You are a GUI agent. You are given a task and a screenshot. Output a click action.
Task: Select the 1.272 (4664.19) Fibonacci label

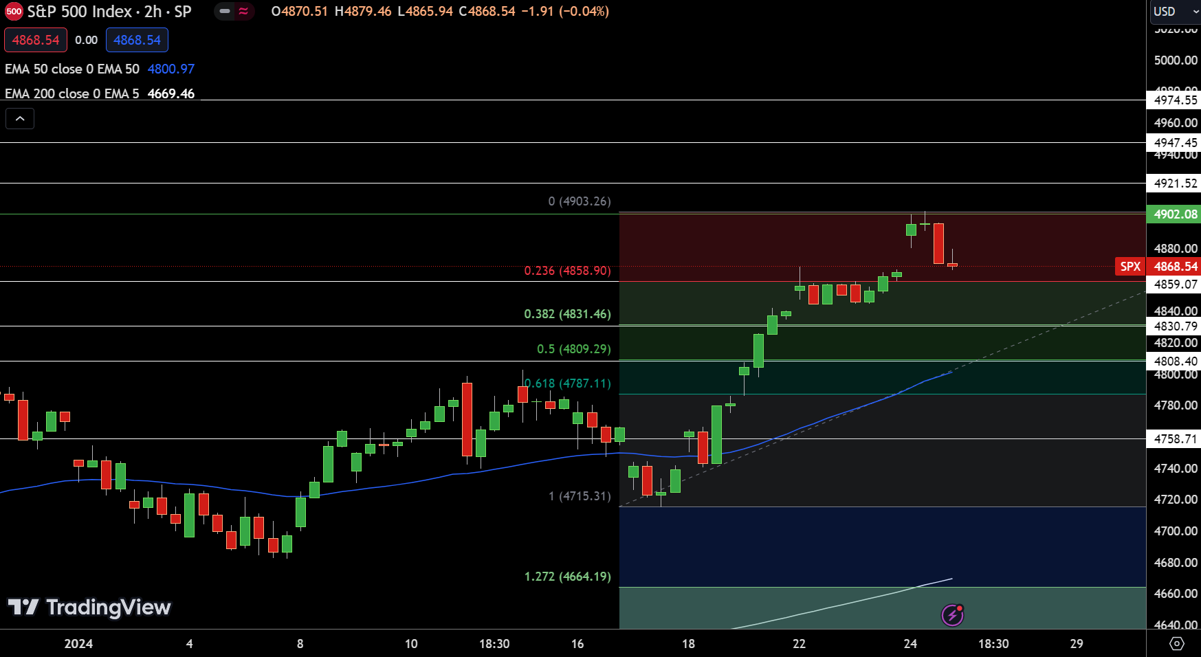pos(567,577)
